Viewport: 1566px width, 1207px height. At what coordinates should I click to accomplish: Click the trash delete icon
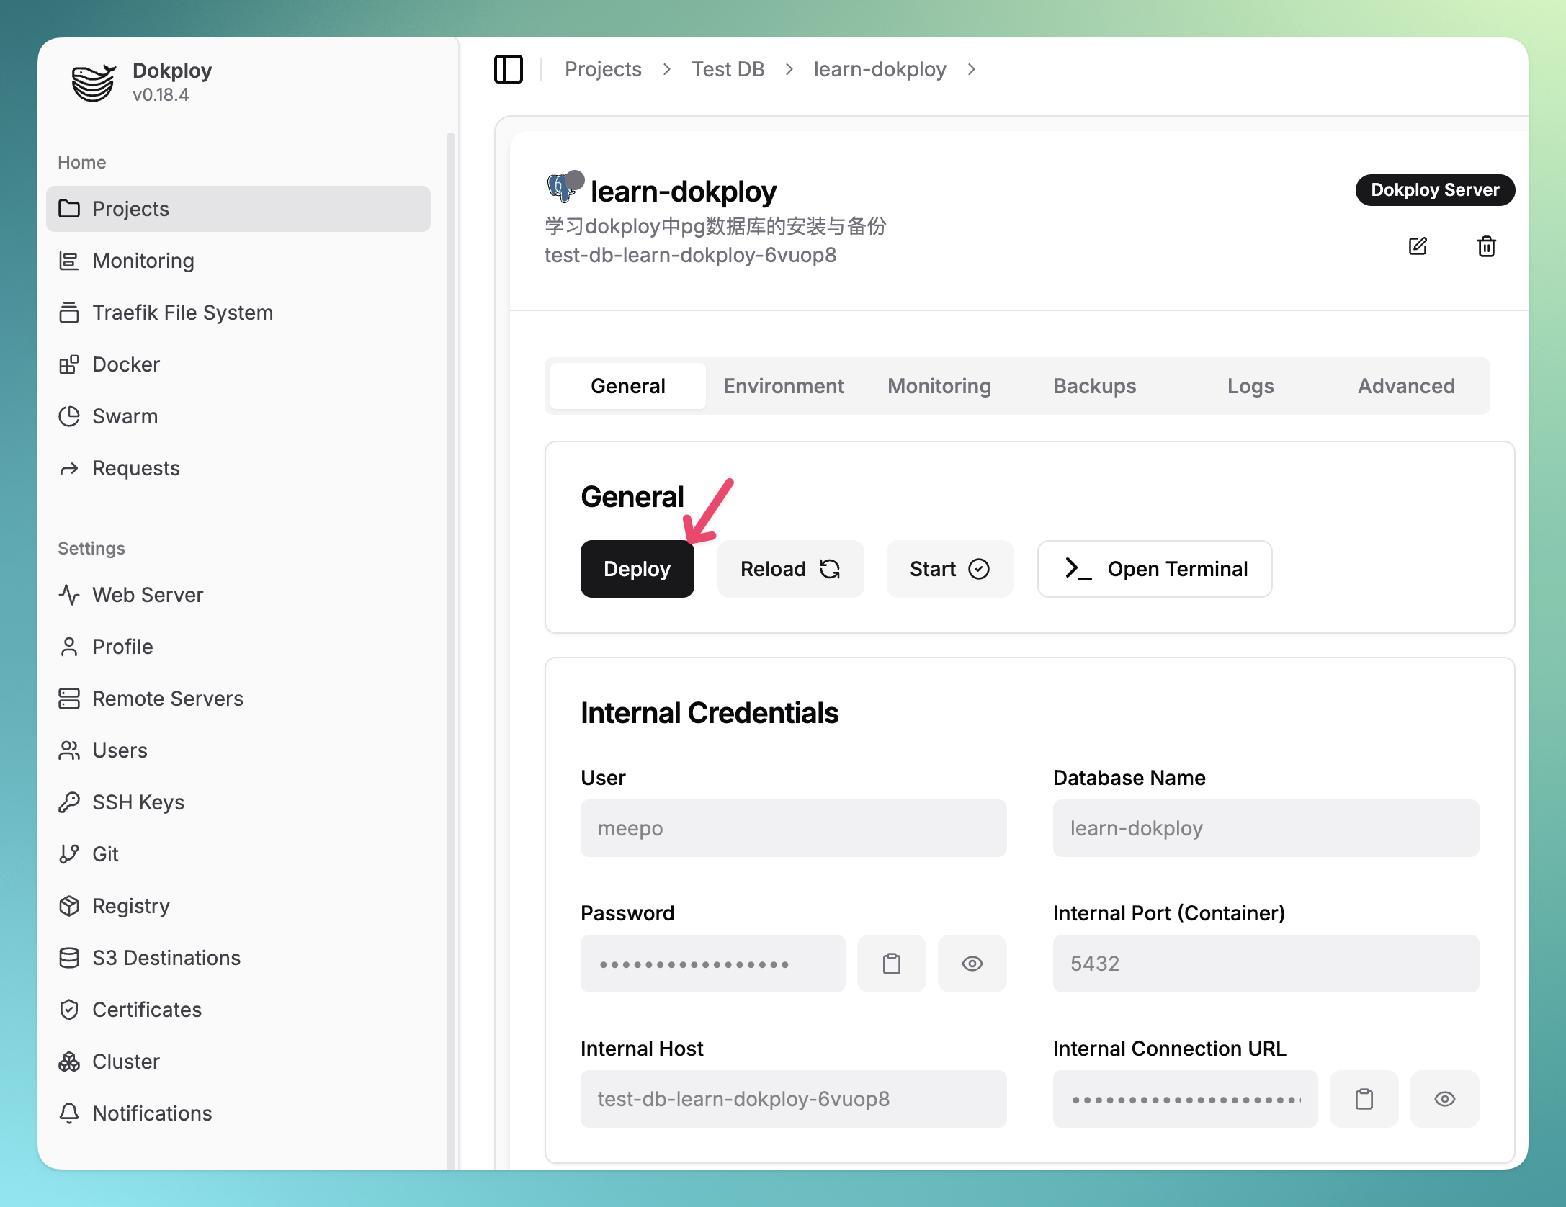click(x=1487, y=246)
